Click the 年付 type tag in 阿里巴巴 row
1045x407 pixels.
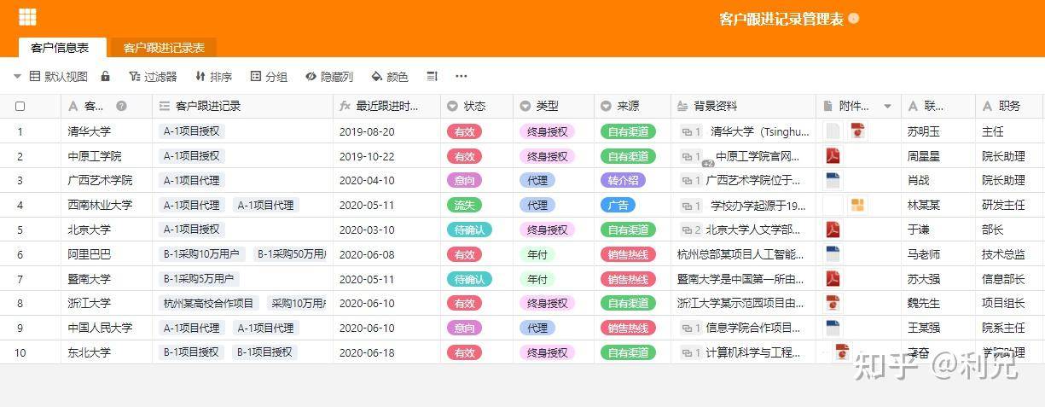click(537, 254)
